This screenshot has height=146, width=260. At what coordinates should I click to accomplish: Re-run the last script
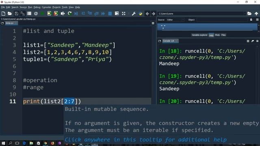tap(69, 13)
